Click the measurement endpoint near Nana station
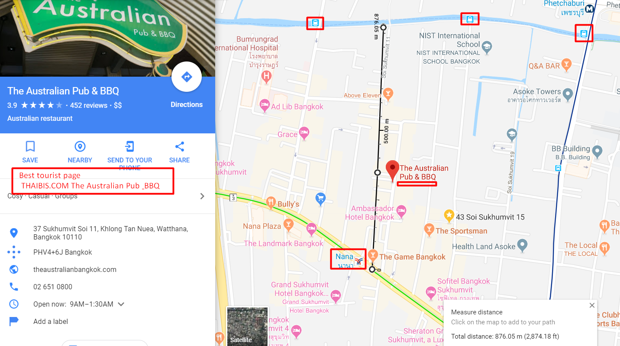The width and height of the screenshot is (620, 346). click(372, 269)
